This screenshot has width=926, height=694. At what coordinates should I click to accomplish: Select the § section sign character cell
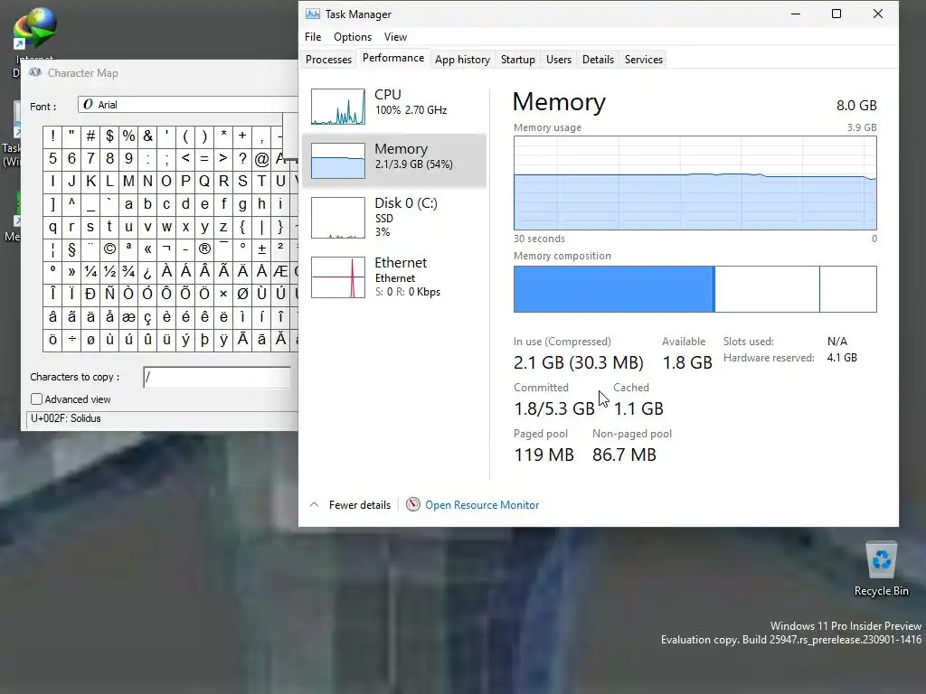(71, 249)
